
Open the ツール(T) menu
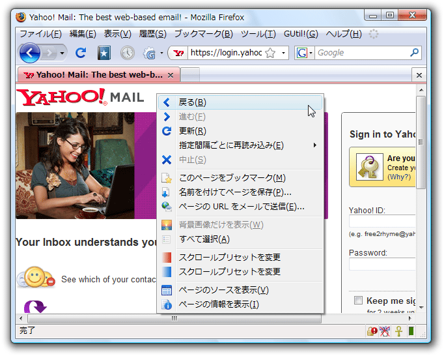pyautogui.click(x=258, y=34)
